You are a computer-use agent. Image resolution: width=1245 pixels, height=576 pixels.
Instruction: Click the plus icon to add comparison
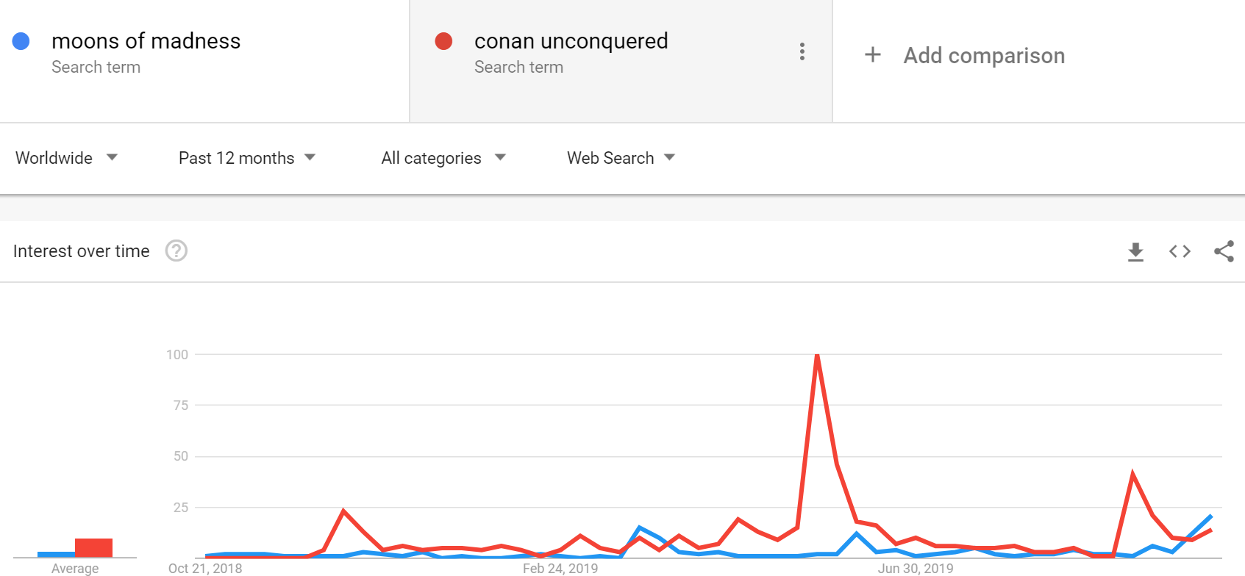873,55
